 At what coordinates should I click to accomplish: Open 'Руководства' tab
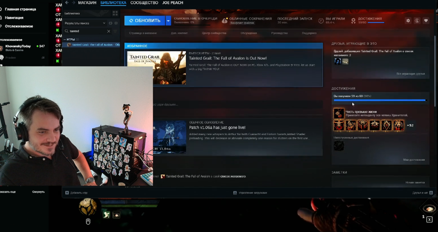(279, 33)
